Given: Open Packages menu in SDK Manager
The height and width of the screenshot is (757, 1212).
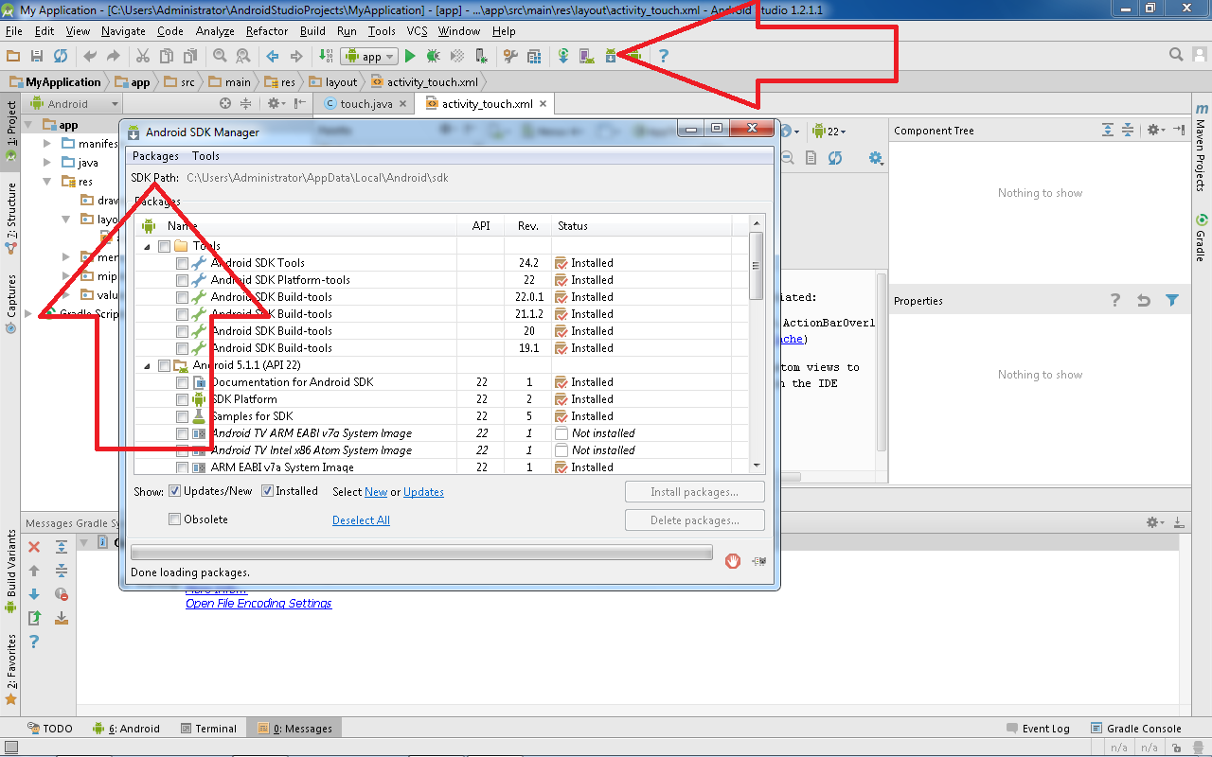Looking at the screenshot, I should (x=155, y=156).
